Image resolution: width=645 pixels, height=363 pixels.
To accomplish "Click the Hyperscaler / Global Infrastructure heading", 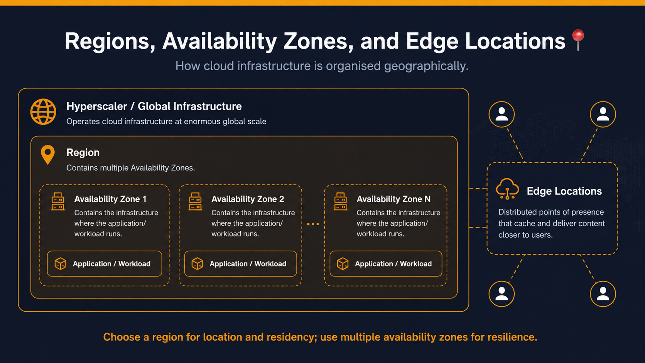I will pos(154,106).
